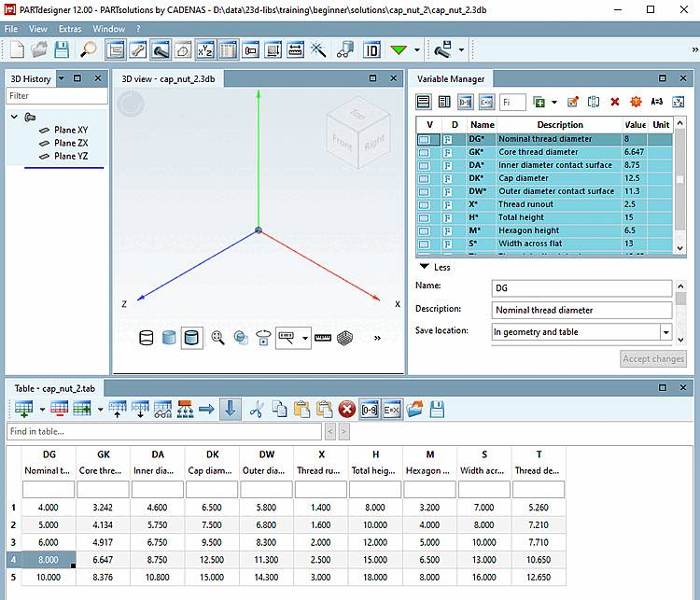Click the red X delete icon in Variable Manager
The width and height of the screenshot is (700, 600).
(614, 102)
